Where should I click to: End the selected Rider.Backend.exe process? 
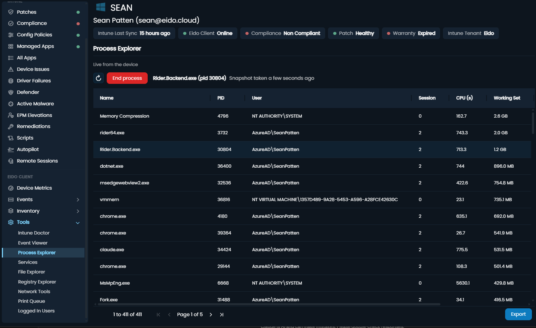coord(127,78)
